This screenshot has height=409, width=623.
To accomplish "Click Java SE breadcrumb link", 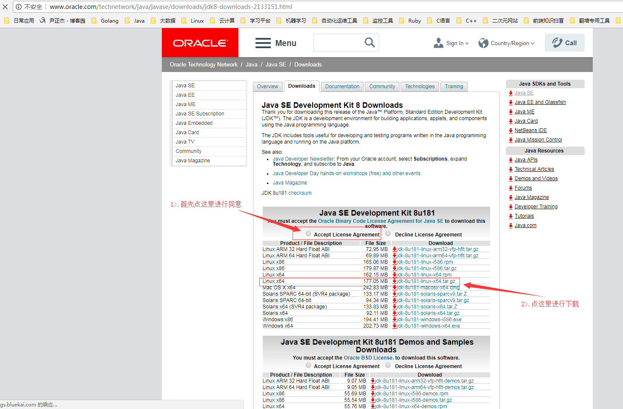I will (276, 65).
